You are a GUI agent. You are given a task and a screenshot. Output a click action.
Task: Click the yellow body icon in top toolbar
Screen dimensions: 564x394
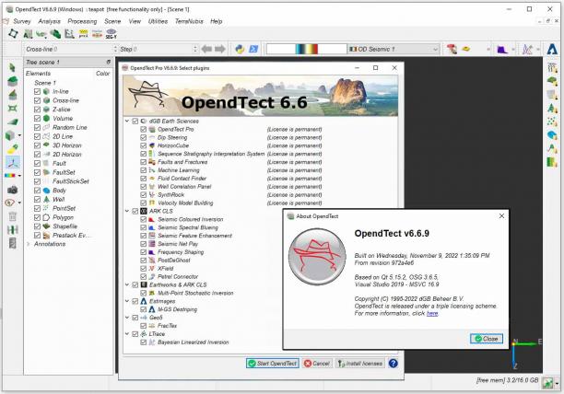466,49
